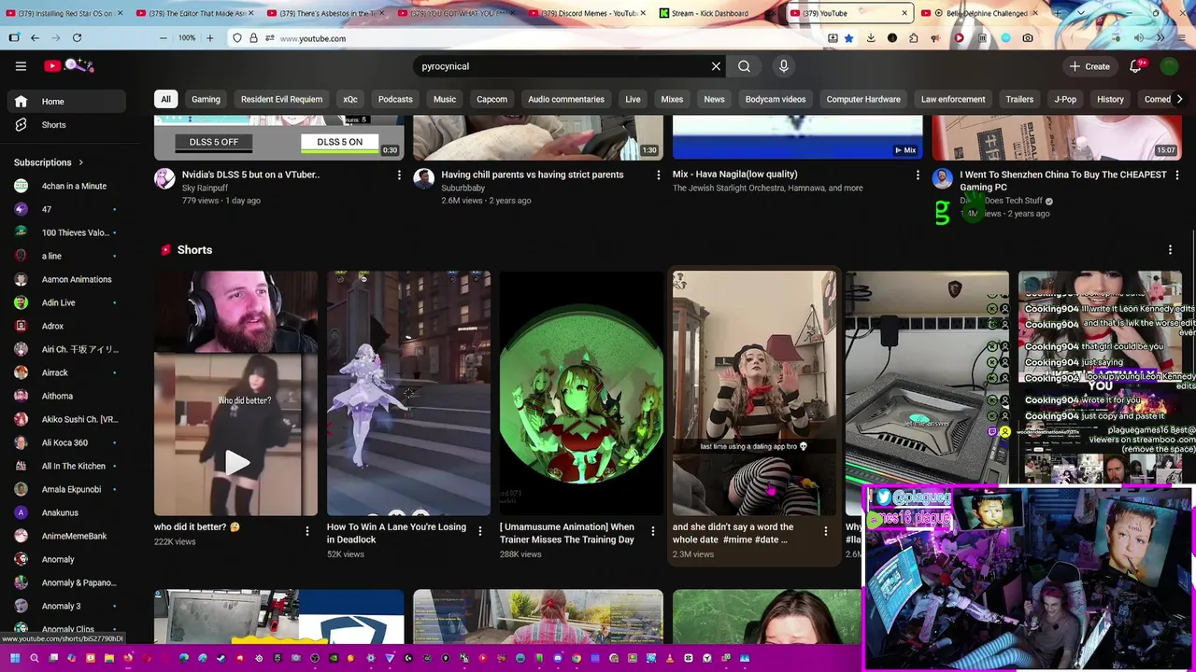This screenshot has height=672, width=1196.
Task: Select the Resident Evil Requiem chip
Action: point(281,99)
